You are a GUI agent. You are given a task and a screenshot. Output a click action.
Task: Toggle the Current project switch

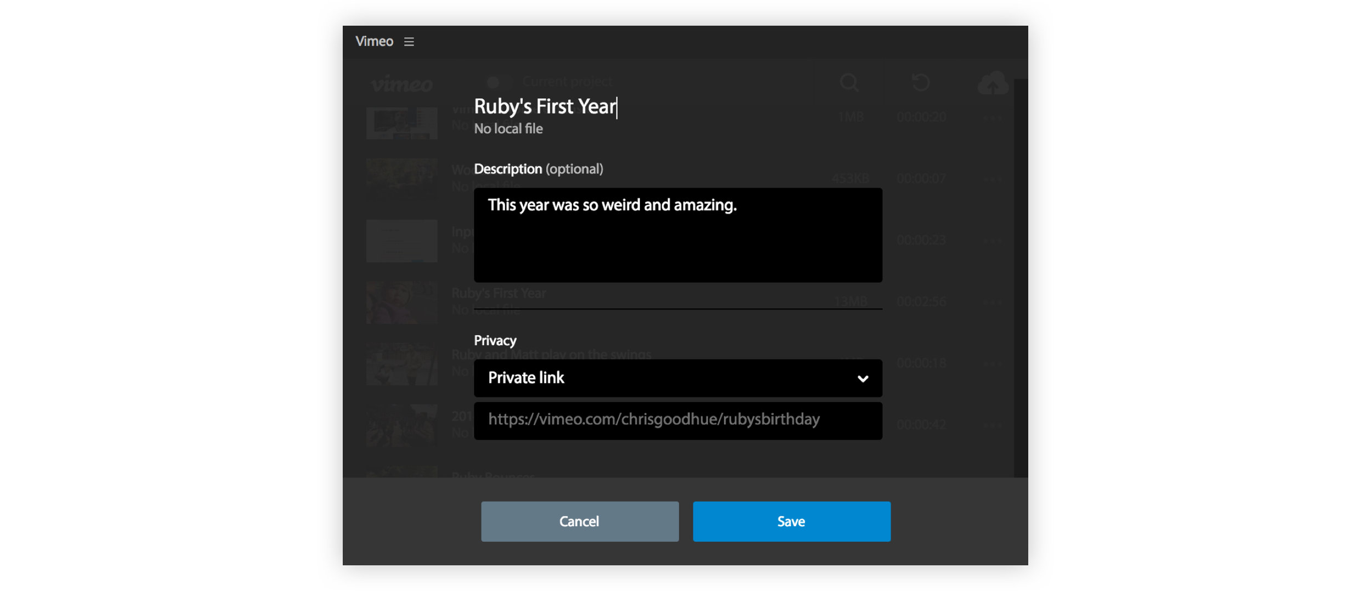click(498, 82)
